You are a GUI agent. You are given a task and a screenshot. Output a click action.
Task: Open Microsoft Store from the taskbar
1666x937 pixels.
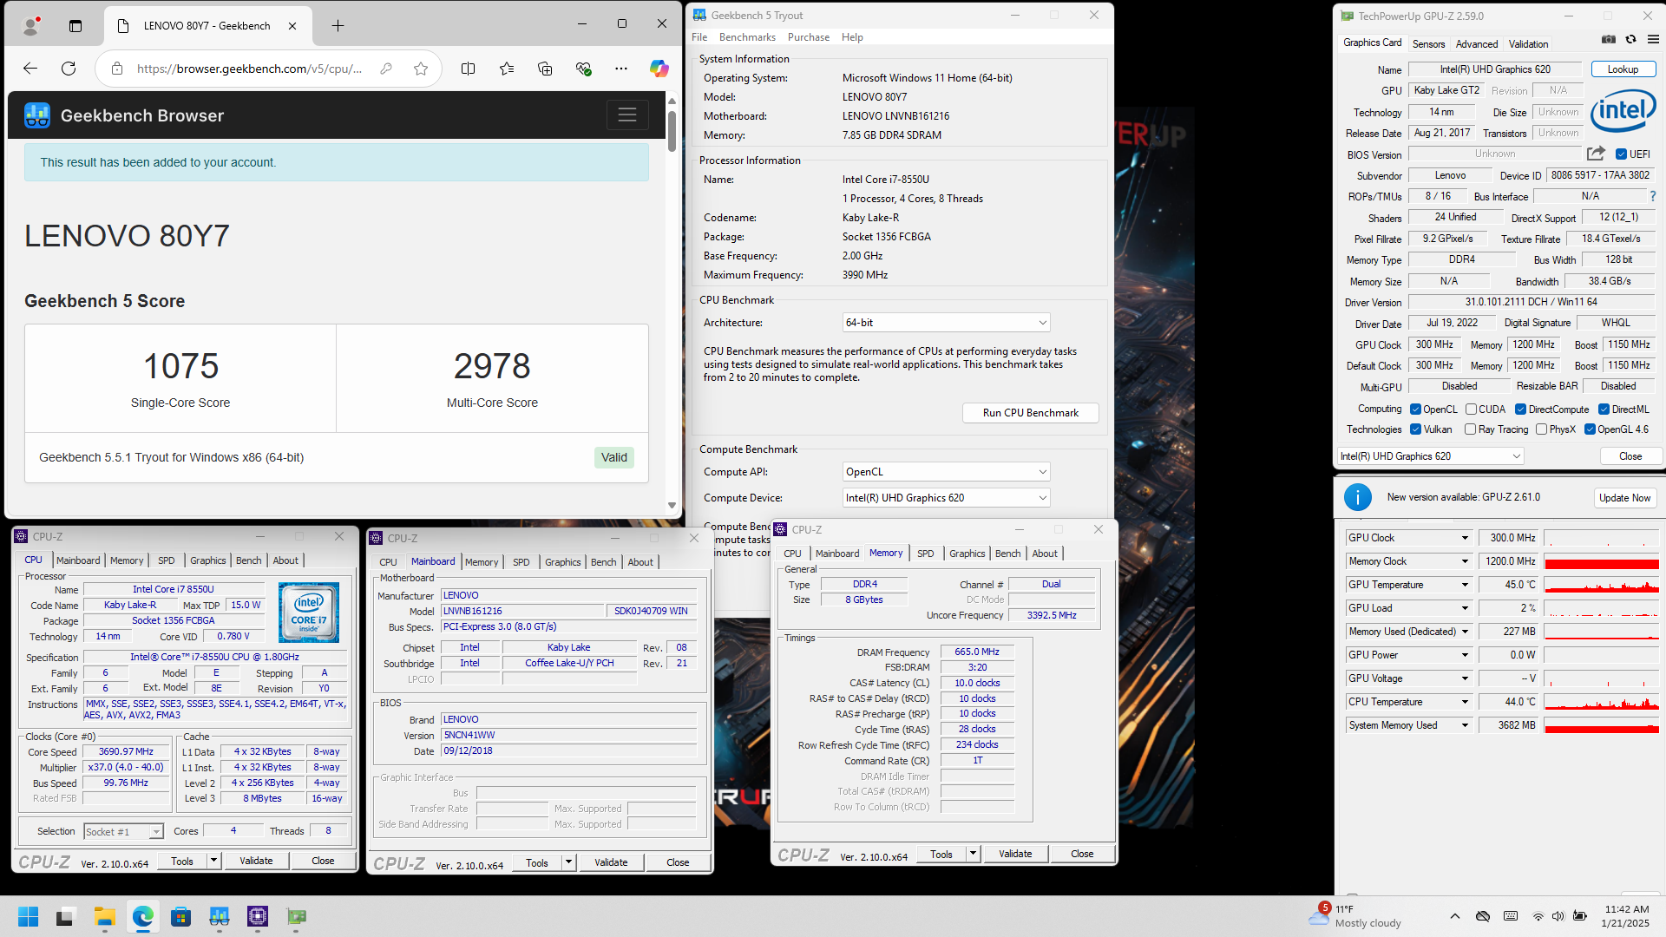[x=180, y=917]
